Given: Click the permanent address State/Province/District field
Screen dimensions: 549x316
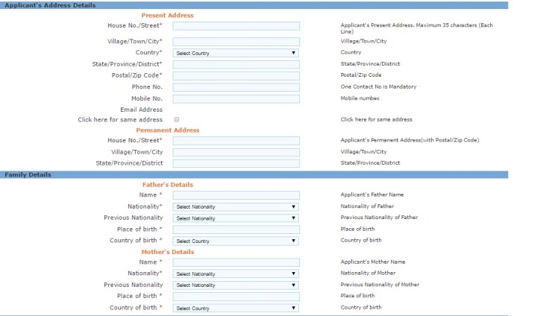Looking at the screenshot, I should (x=236, y=163).
